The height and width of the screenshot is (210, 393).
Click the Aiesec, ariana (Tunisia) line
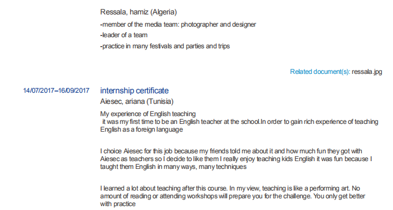point(137,102)
